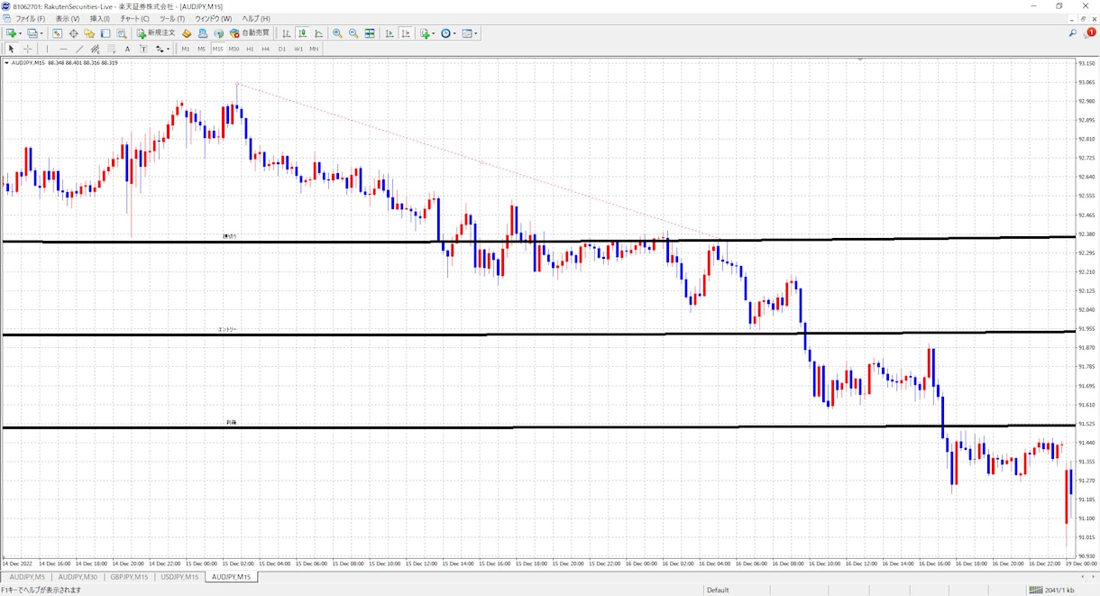Switch to the GBPJPY,M15 chart tab
The height and width of the screenshot is (596, 1100).
tap(129, 577)
